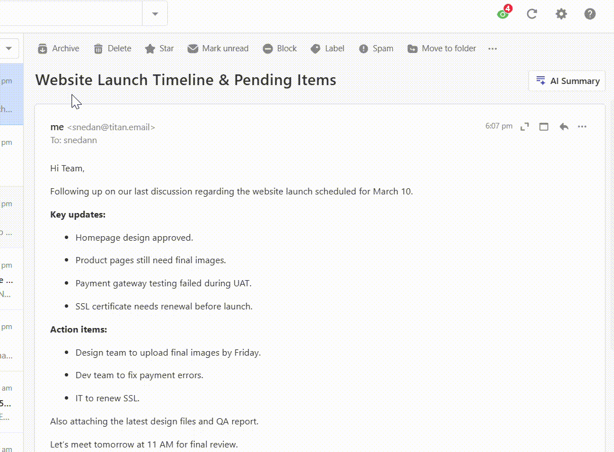Expand the search options dropdown arrow
This screenshot has height=452, width=614.
[x=155, y=14]
